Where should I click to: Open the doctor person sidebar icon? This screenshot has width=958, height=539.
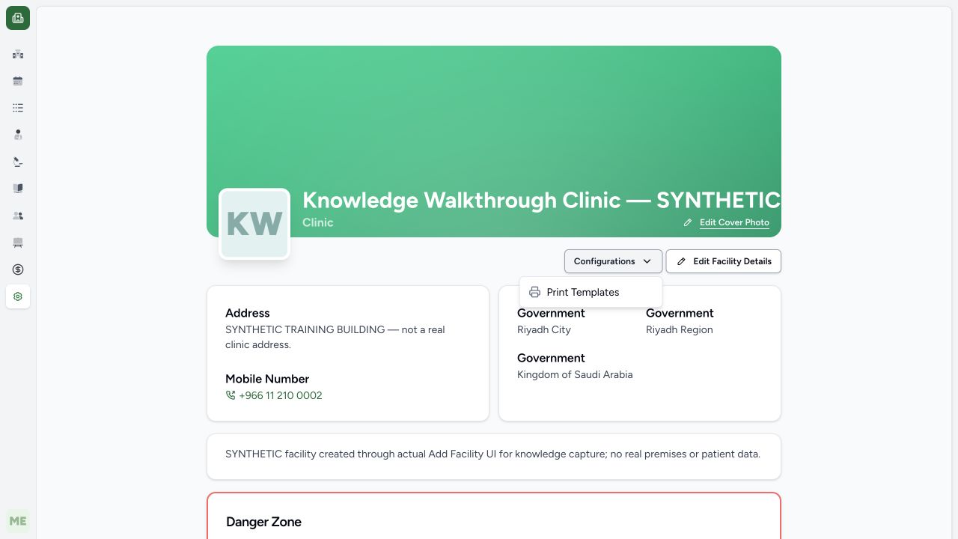point(18,135)
